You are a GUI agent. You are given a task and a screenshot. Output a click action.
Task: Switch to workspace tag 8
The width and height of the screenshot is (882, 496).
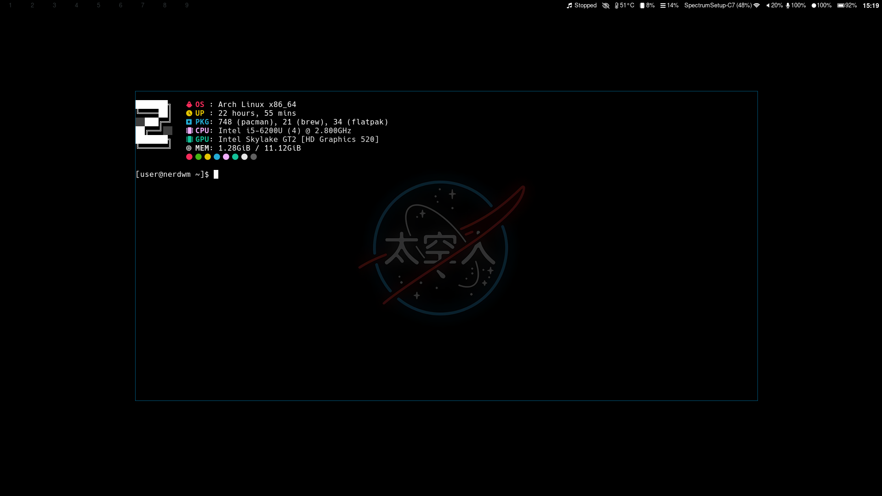pyautogui.click(x=165, y=6)
